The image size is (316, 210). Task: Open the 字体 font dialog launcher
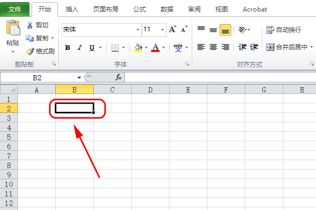187,64
